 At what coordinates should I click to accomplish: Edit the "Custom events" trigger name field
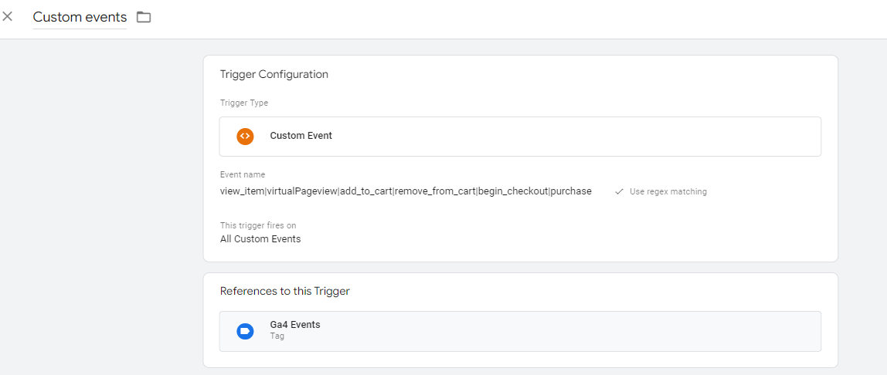click(x=80, y=17)
